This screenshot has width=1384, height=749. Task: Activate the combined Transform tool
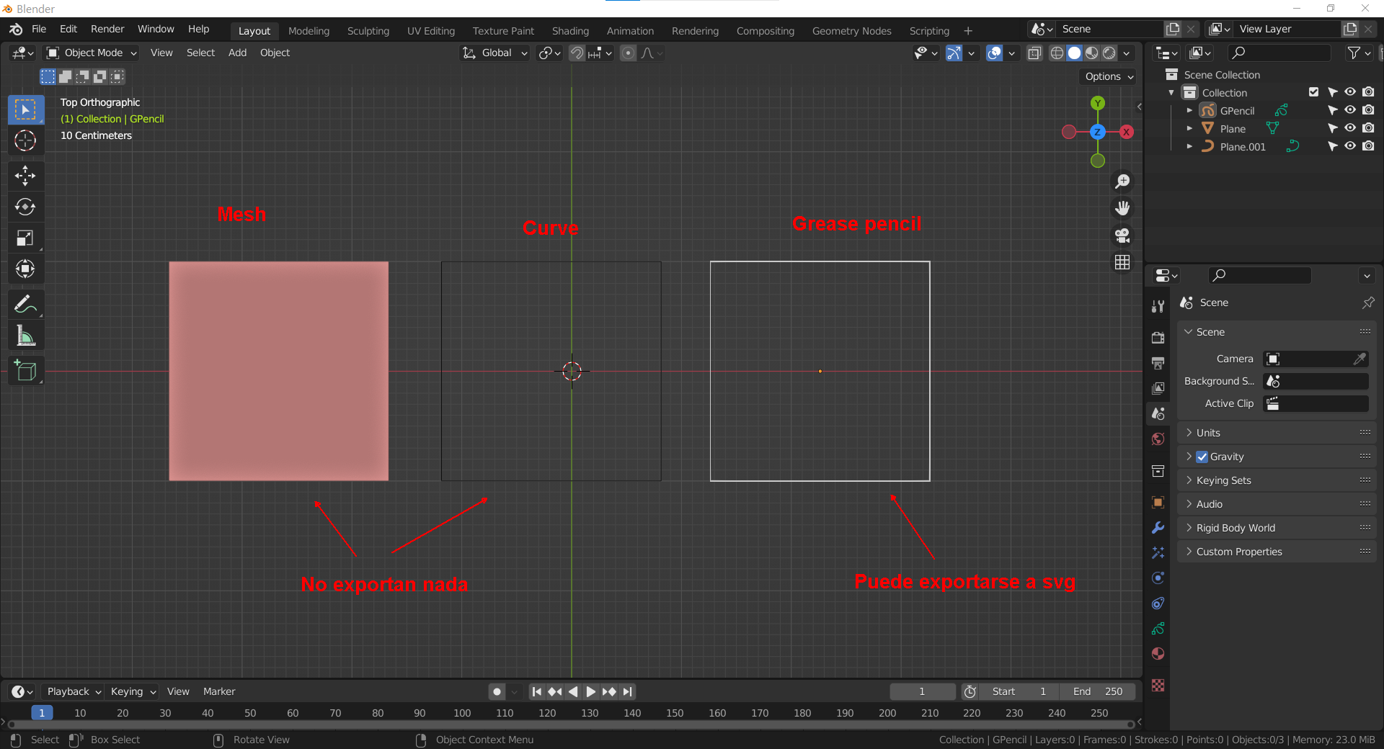tap(26, 269)
